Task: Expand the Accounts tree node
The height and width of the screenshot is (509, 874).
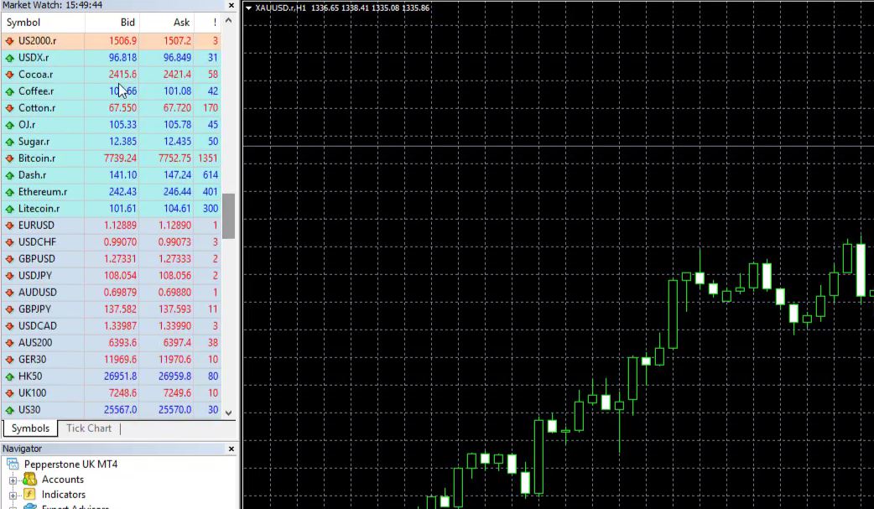Action: click(13, 480)
